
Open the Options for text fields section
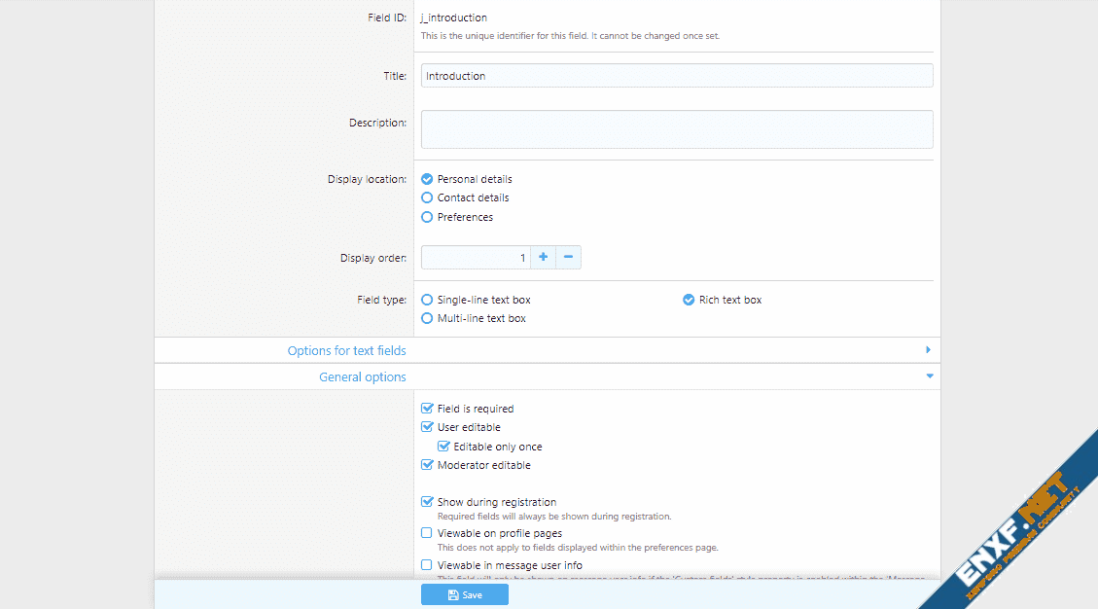[346, 350]
